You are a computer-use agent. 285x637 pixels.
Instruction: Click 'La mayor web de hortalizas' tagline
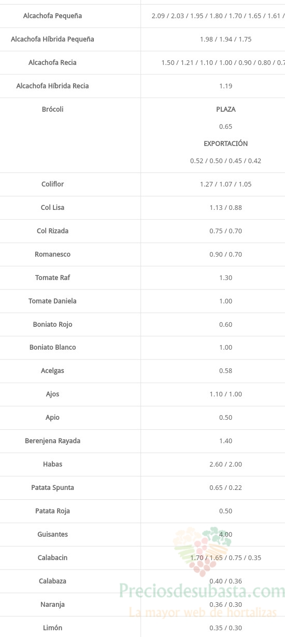(x=203, y=613)
